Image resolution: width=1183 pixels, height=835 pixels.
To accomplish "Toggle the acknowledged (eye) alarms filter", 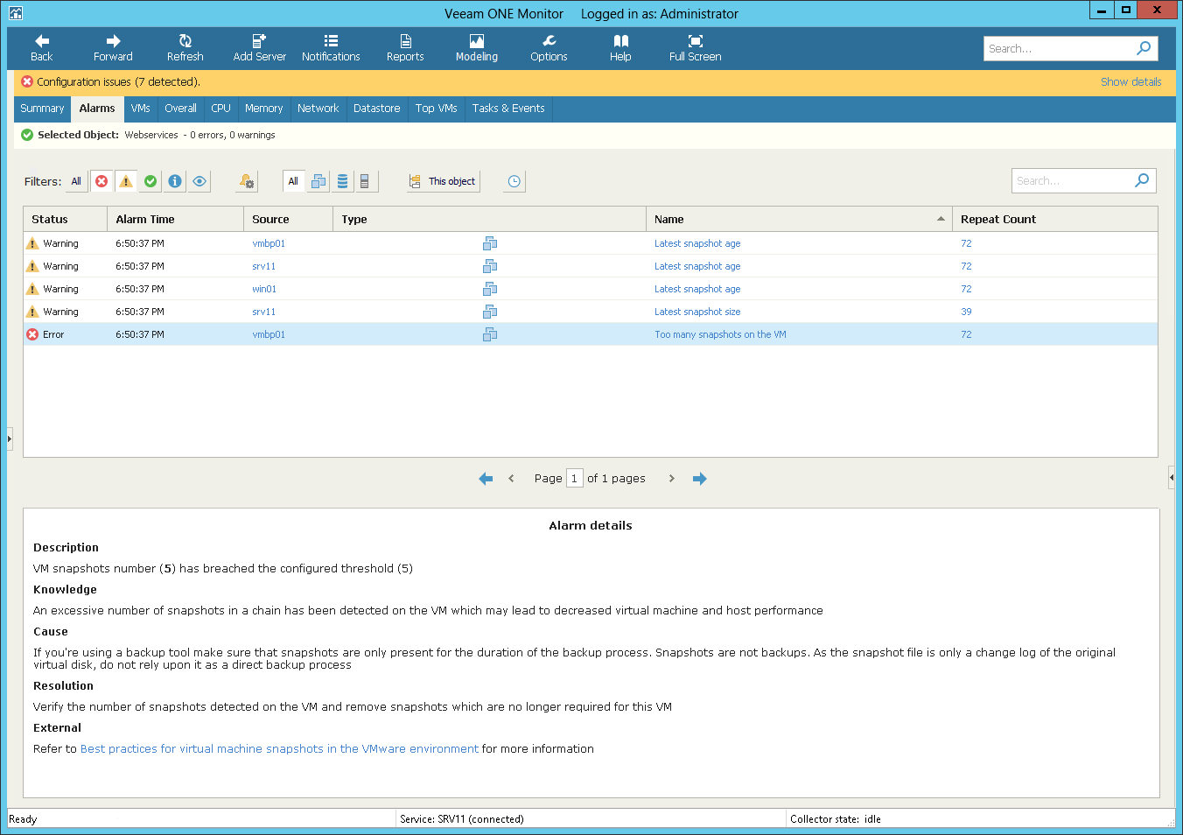I will pos(199,181).
